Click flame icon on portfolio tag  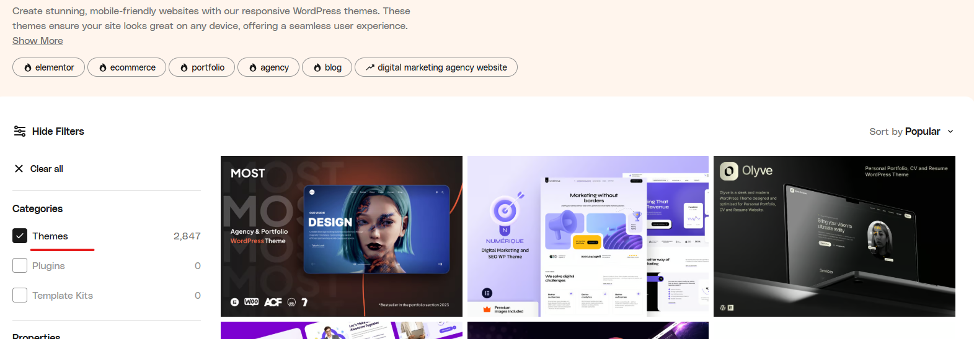tap(184, 67)
